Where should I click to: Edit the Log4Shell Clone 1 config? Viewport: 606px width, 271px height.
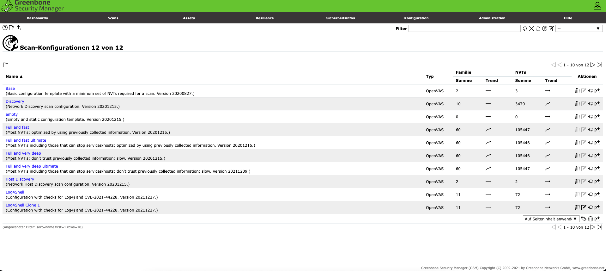[584, 208]
